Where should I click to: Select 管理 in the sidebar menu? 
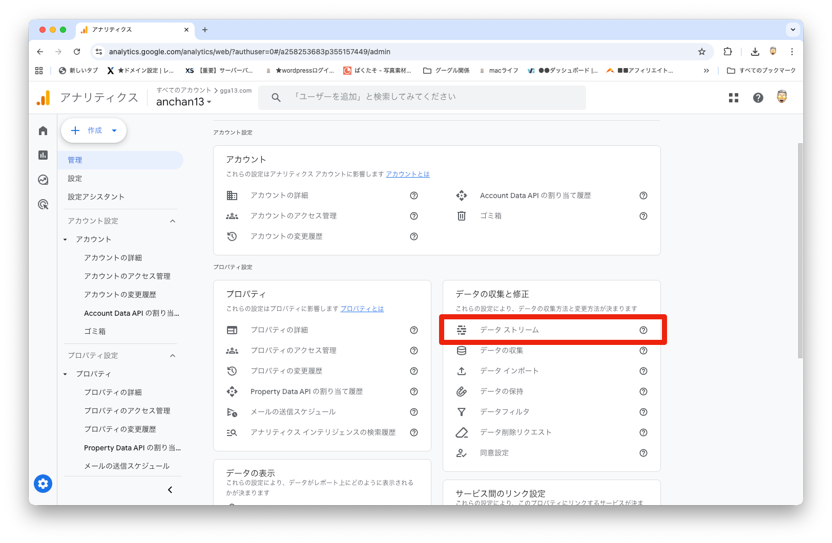point(75,160)
